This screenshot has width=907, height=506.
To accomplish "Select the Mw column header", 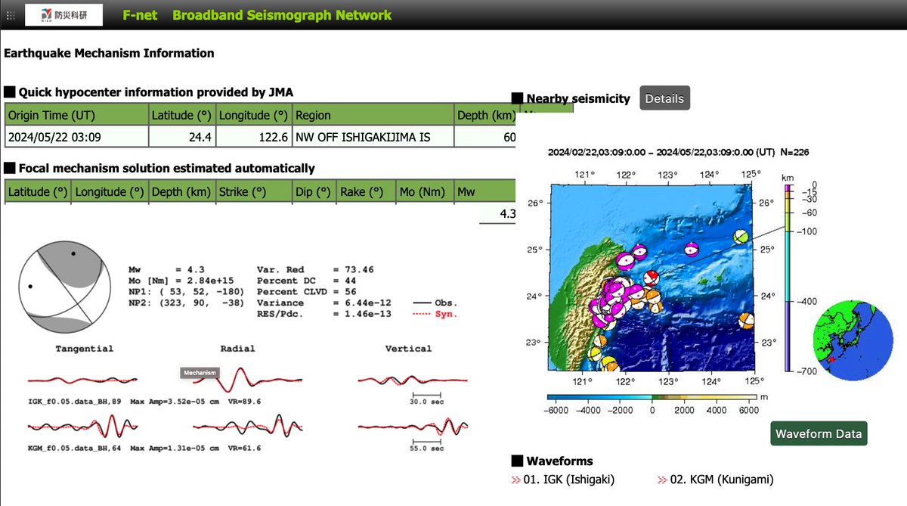I will pos(486,191).
